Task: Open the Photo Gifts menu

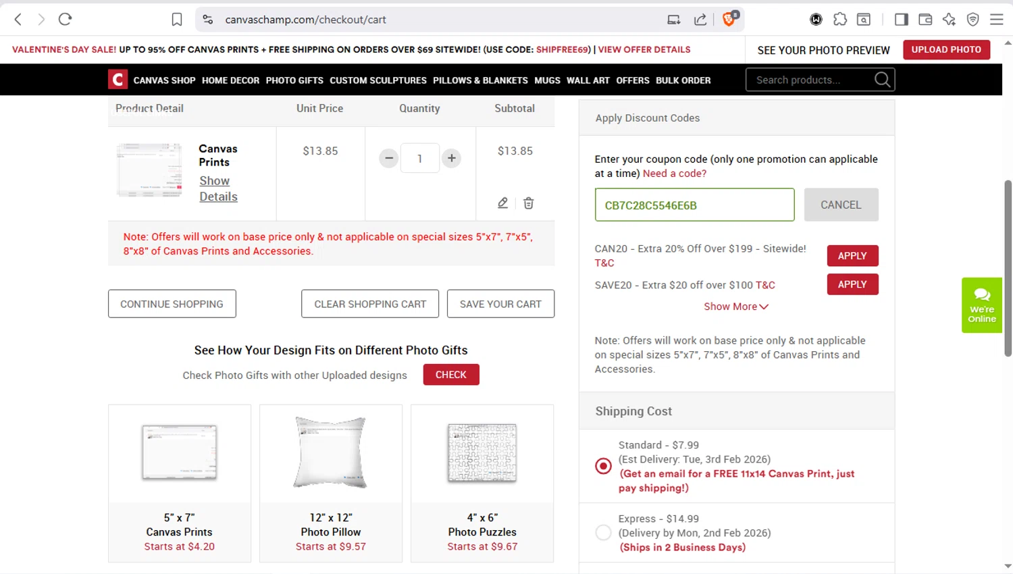Action: 294,80
